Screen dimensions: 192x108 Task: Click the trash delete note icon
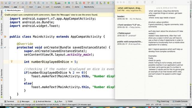[x=145, y=2]
